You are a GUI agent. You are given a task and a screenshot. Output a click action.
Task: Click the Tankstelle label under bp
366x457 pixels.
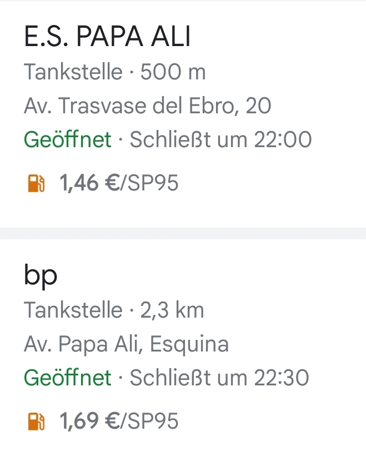[73, 310]
